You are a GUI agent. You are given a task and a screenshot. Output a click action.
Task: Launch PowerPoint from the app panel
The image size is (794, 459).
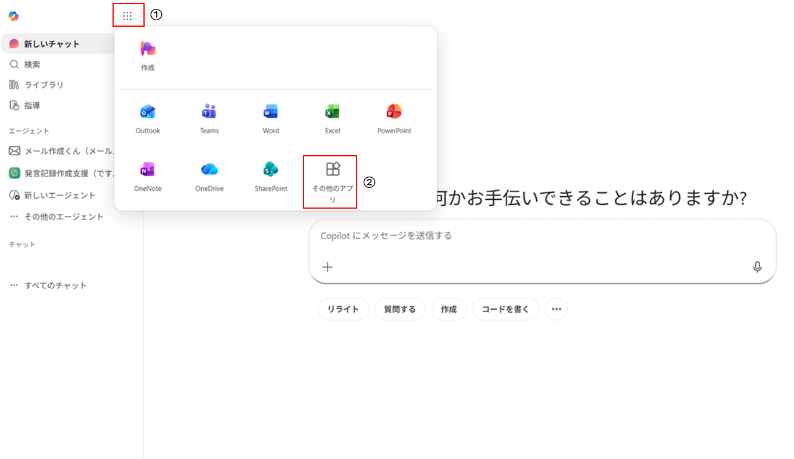(x=394, y=120)
